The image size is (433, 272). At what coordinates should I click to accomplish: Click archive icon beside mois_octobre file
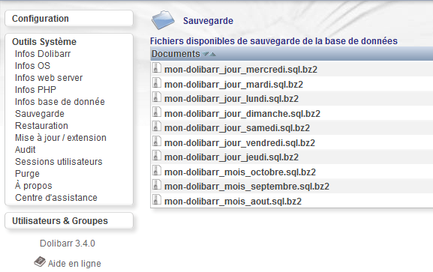click(156, 171)
